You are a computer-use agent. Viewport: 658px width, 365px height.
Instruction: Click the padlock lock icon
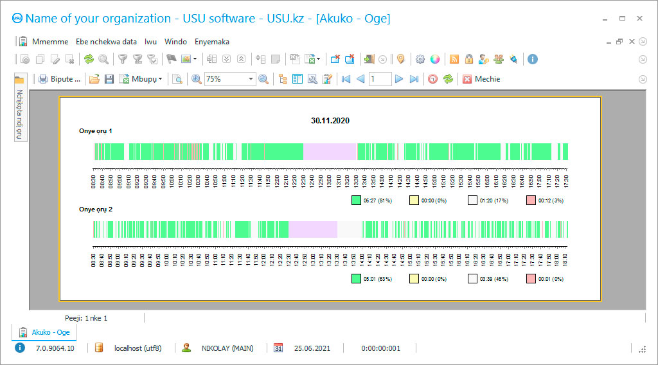[469, 59]
